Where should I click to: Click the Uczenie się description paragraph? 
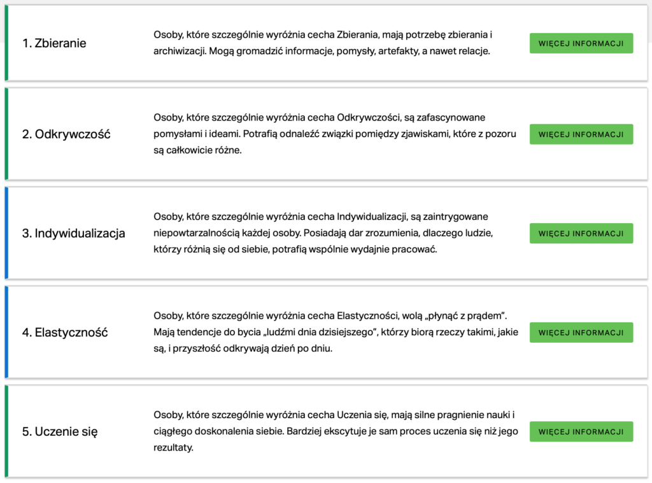(x=336, y=431)
